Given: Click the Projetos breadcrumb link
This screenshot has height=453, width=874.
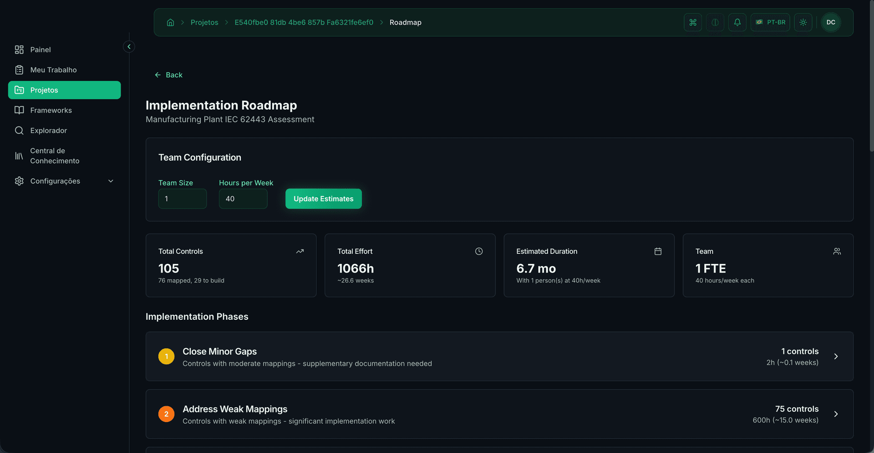Looking at the screenshot, I should (204, 22).
